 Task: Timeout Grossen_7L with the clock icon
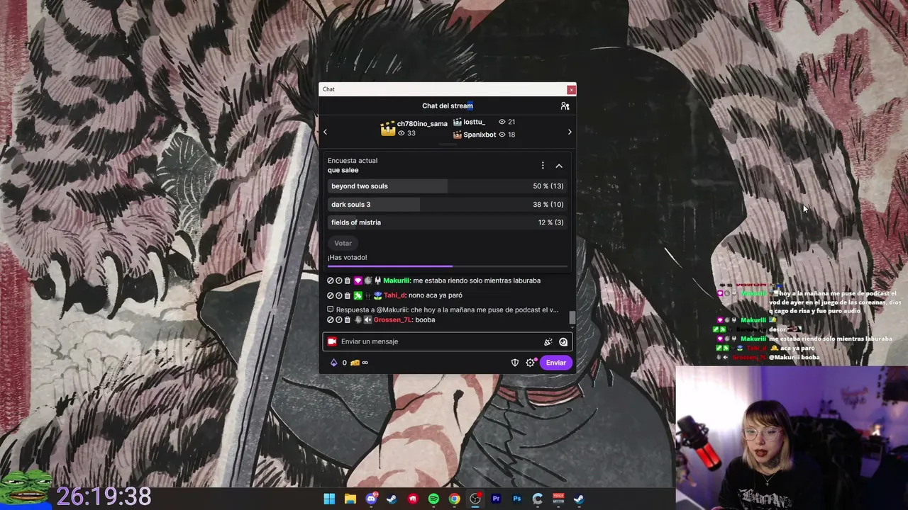click(339, 320)
